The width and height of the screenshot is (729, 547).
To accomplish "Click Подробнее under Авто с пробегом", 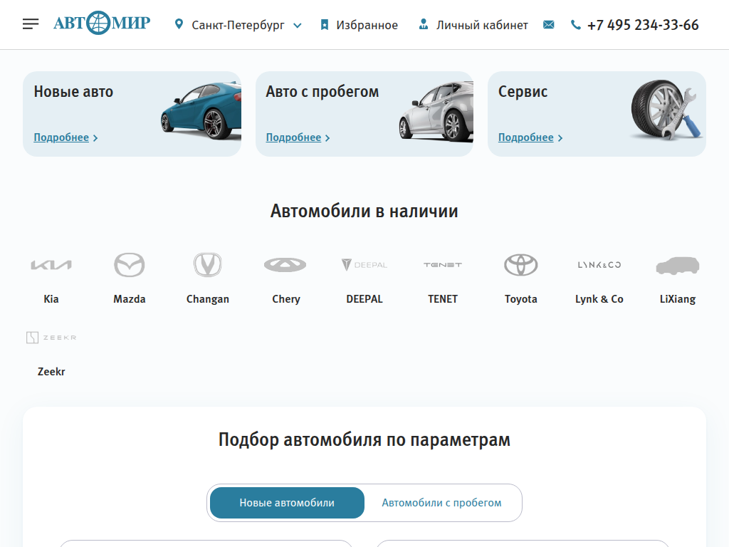I will [293, 137].
